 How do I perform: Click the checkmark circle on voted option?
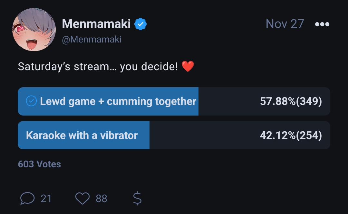(x=31, y=101)
